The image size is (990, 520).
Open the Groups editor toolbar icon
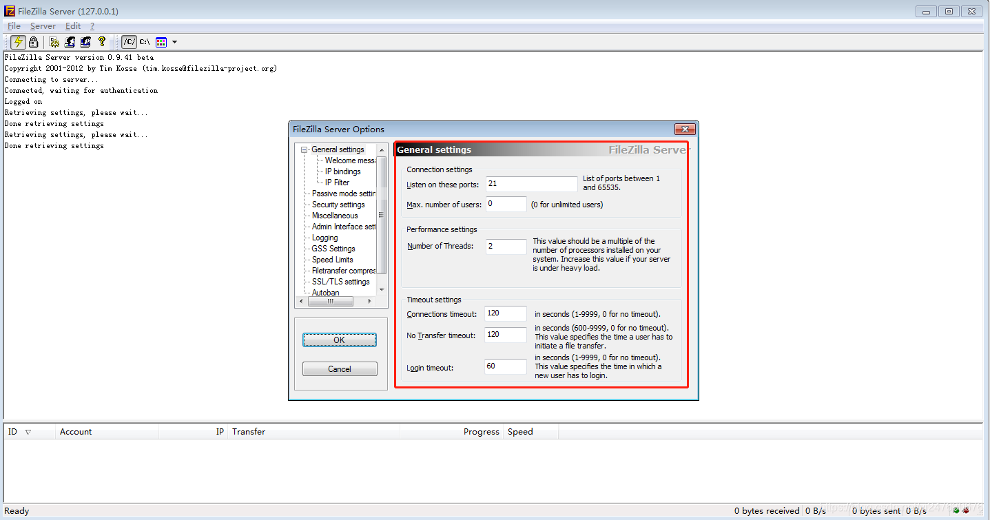[x=85, y=42]
